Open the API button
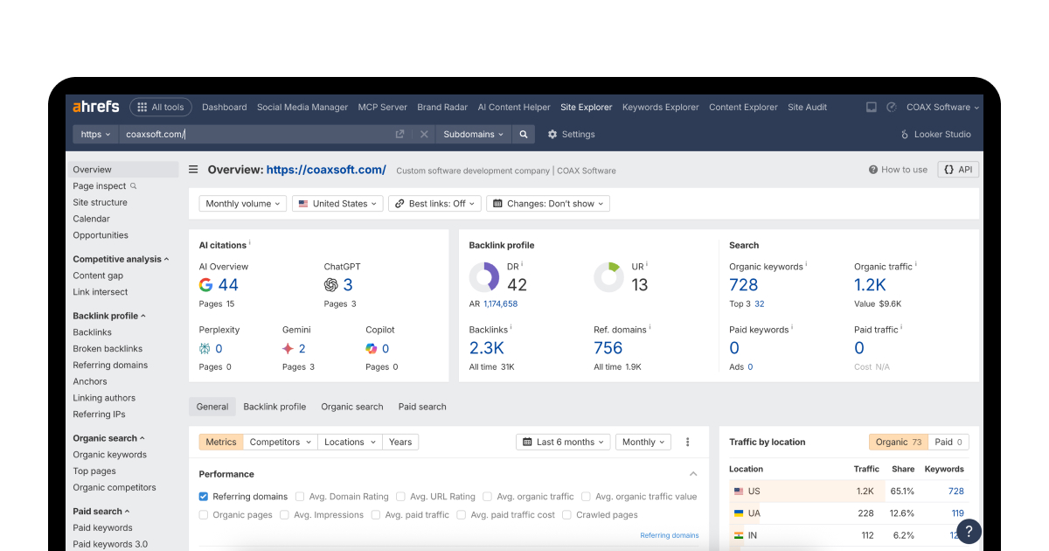 (x=958, y=170)
